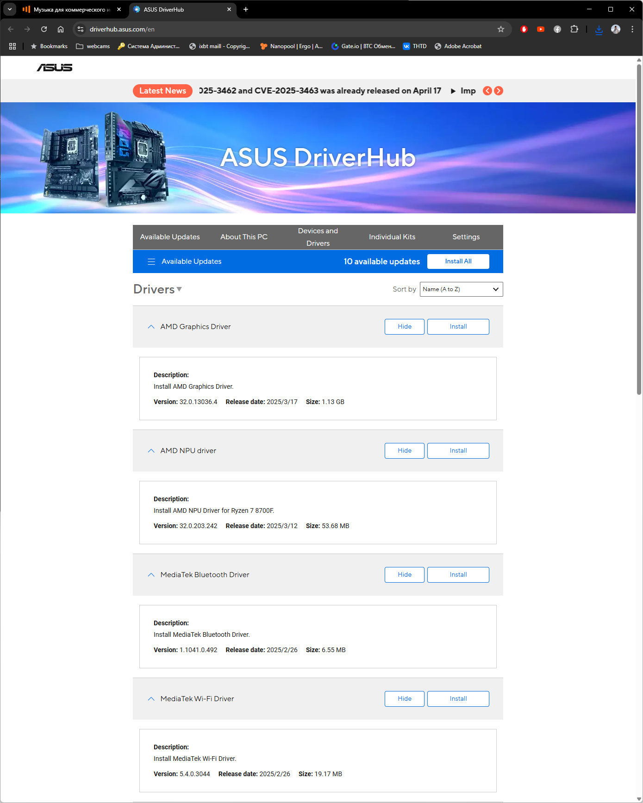Viewport: 643px width, 803px height.
Task: Focus the address bar showing driverhub.asus.com/en
Action: pos(292,29)
